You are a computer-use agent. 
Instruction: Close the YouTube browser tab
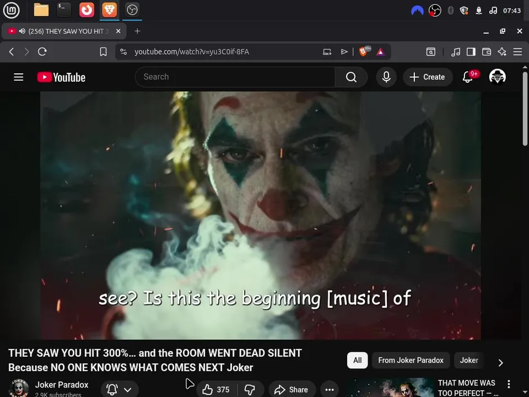click(118, 31)
